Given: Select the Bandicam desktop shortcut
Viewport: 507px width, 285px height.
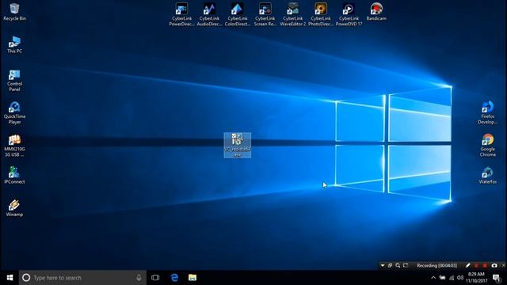Looking at the screenshot, I should click(376, 13).
